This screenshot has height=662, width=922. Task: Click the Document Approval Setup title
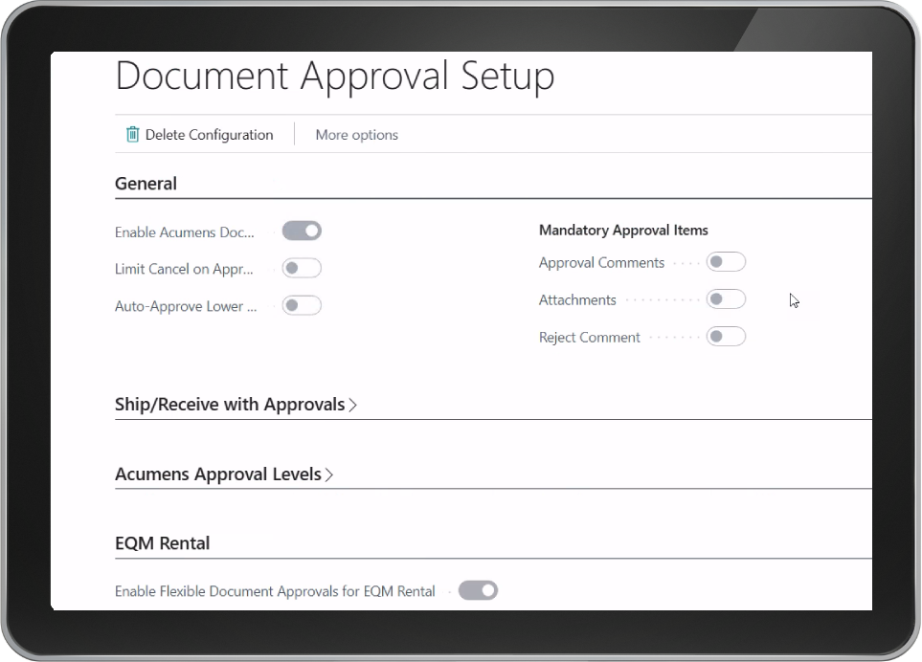(334, 77)
